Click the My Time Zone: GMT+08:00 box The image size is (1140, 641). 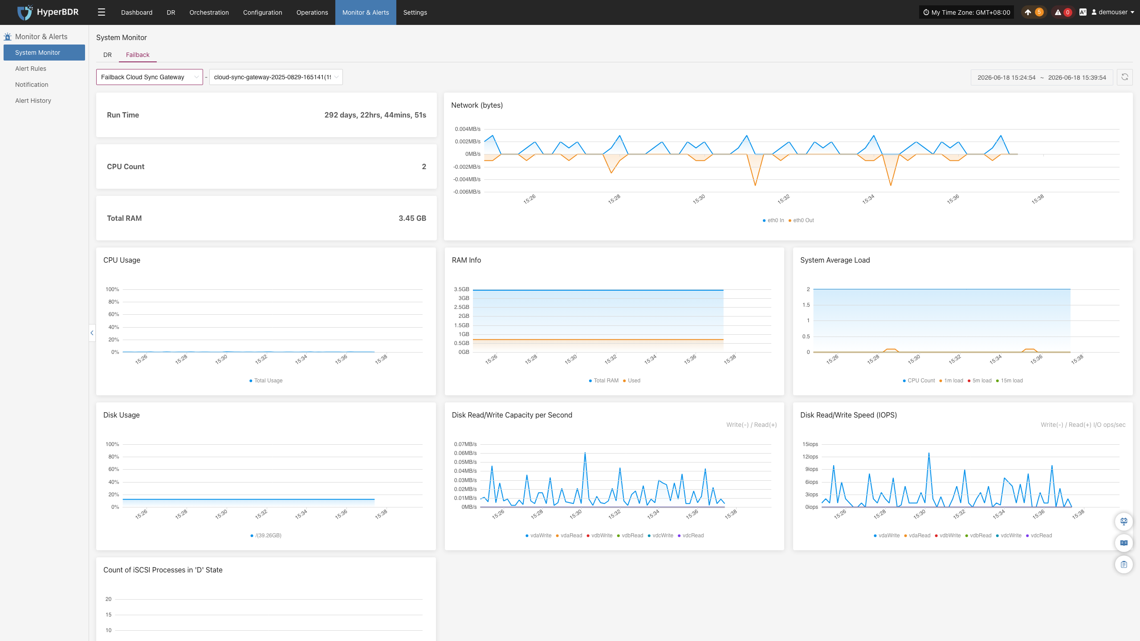pyautogui.click(x=966, y=12)
